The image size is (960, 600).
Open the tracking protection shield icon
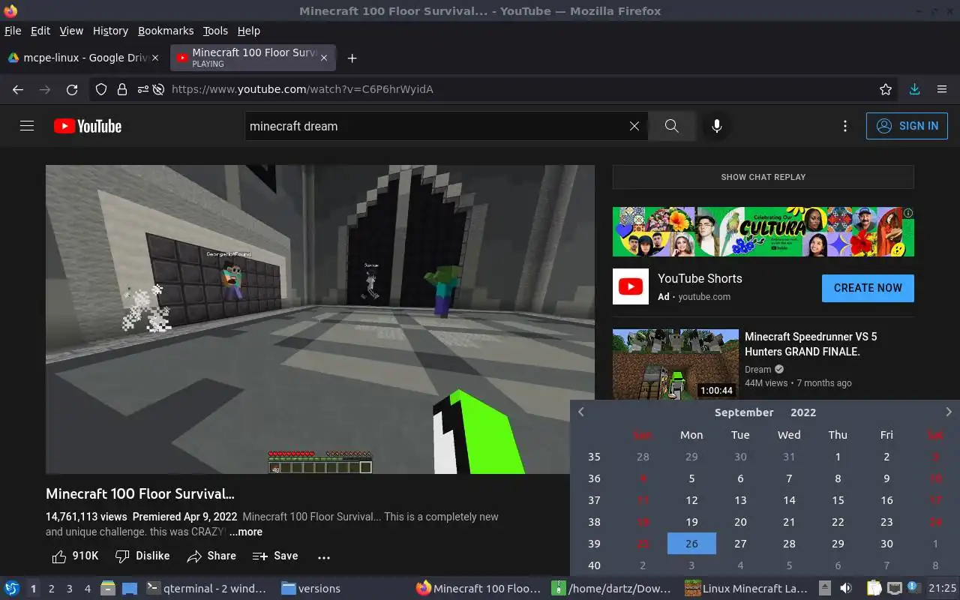101,89
